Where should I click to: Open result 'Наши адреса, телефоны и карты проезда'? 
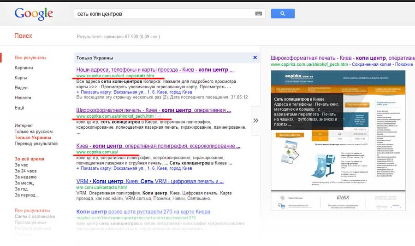click(155, 70)
